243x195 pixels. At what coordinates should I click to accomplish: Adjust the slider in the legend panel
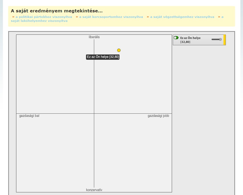217,39
